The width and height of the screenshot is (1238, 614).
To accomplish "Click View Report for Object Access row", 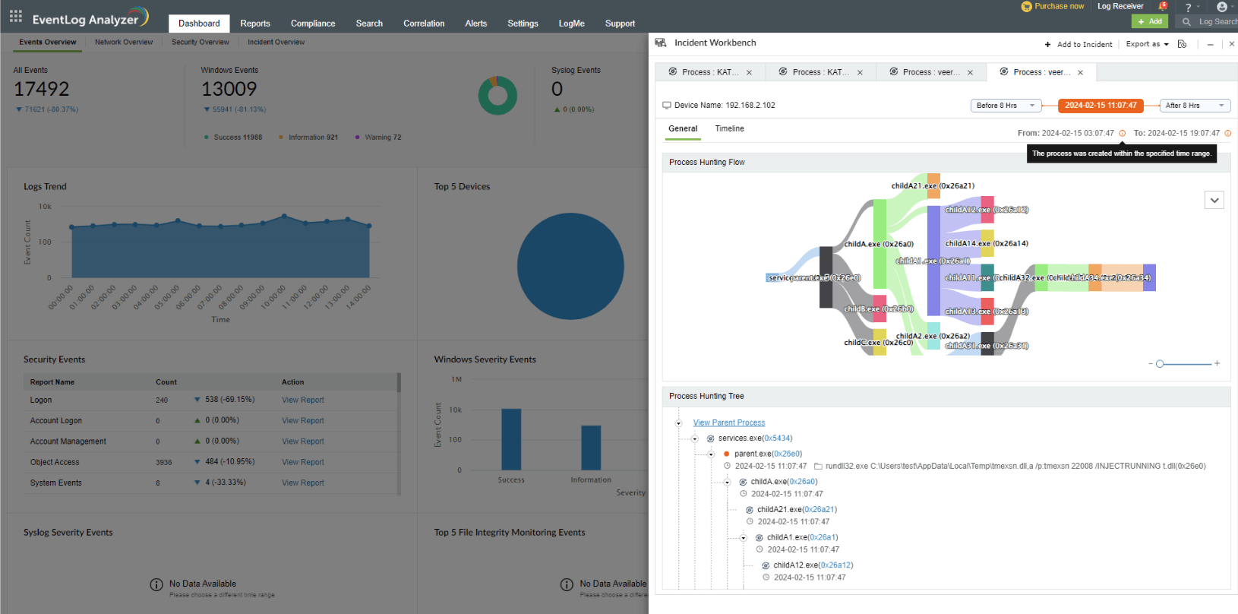I will pyautogui.click(x=302, y=462).
